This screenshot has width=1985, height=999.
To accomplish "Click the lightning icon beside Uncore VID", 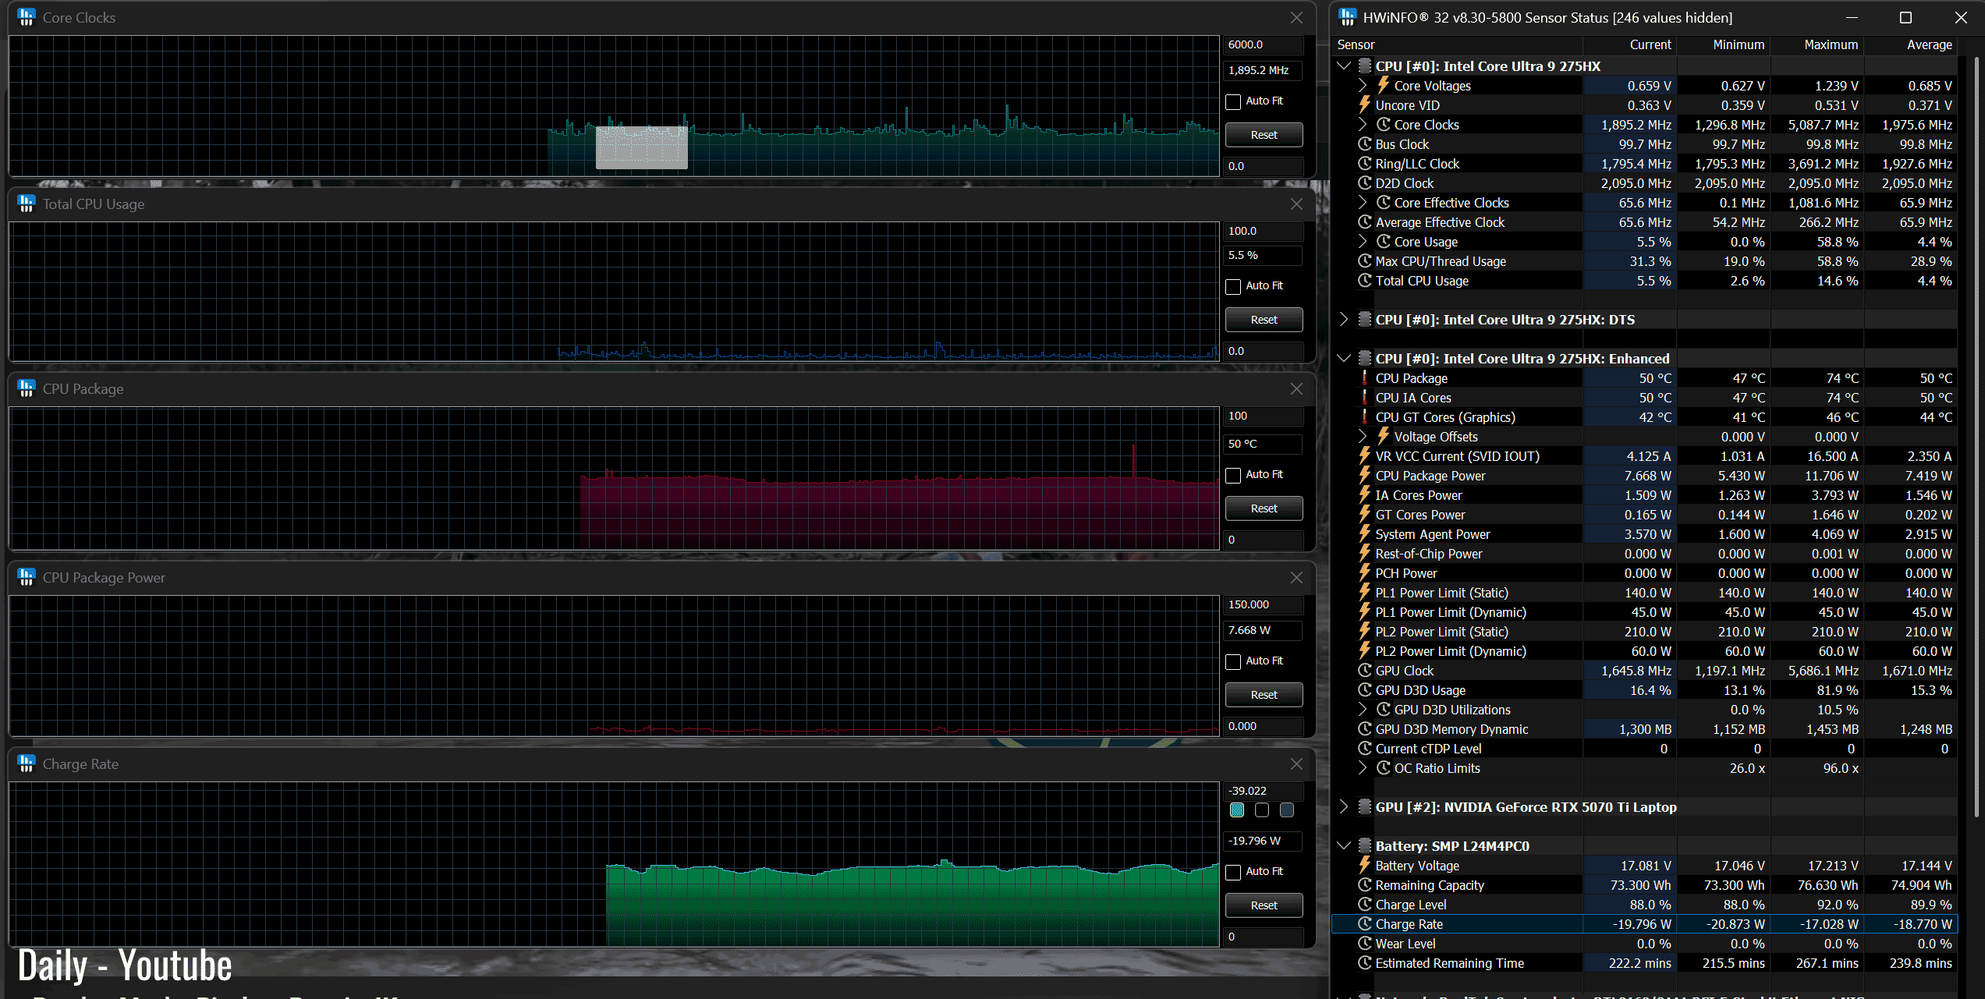I will (x=1364, y=105).
